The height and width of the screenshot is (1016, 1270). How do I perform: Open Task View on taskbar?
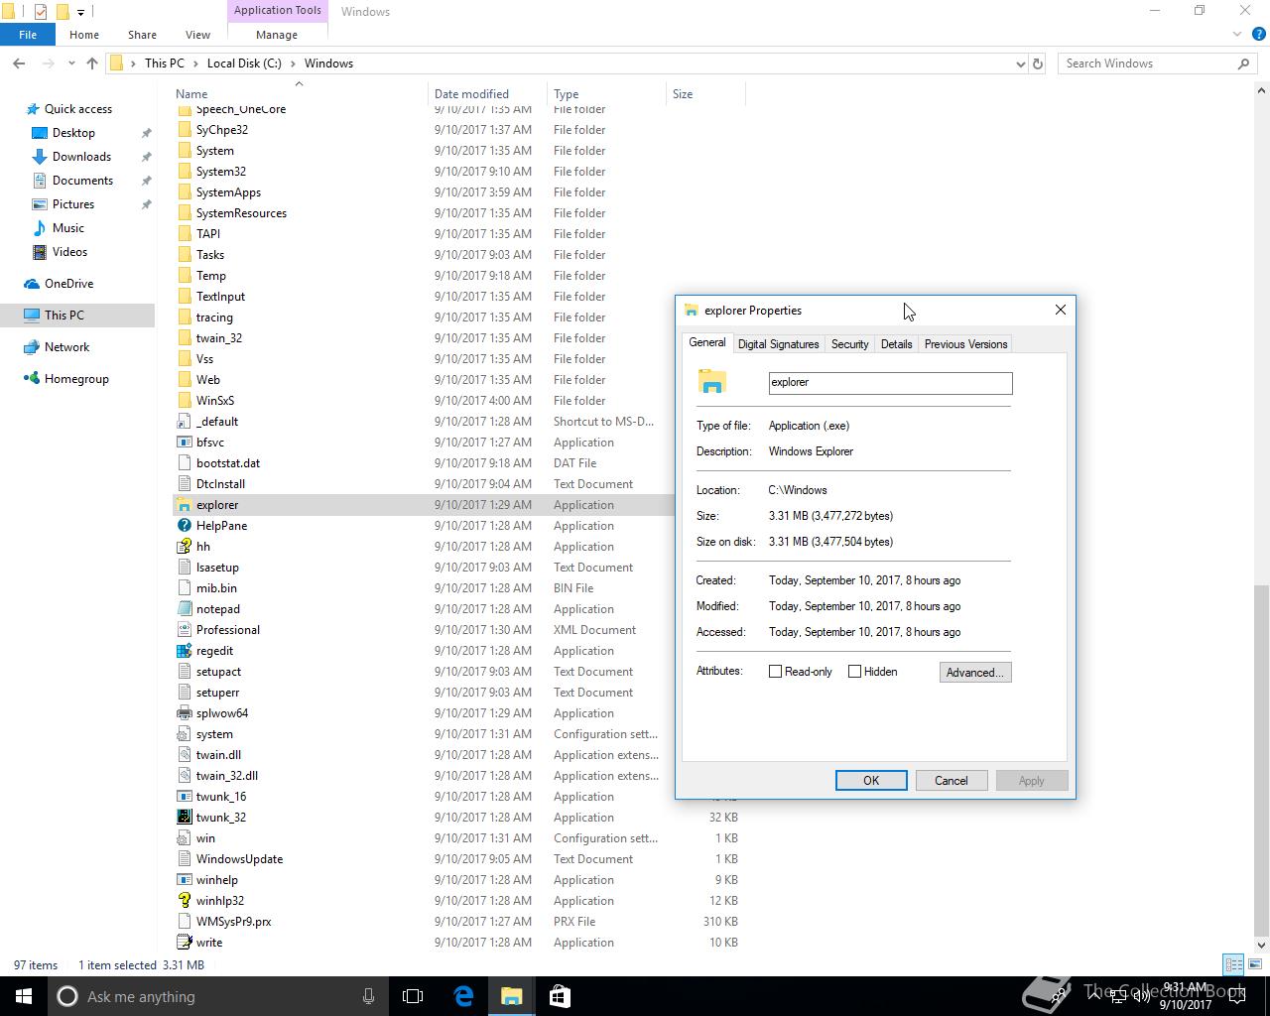pos(413,996)
